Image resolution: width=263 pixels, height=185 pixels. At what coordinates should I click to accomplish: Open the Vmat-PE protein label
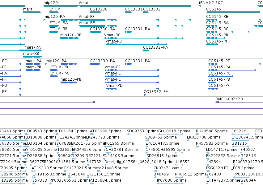click(x=113, y=73)
